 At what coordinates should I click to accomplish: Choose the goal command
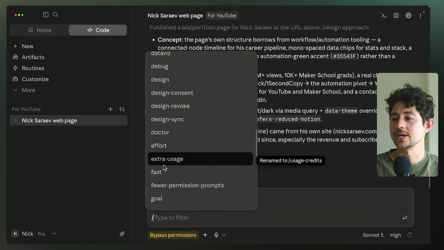tap(200, 198)
